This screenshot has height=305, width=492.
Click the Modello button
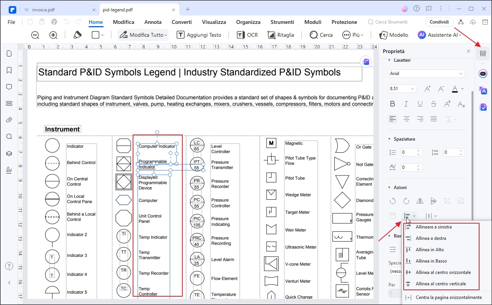[x=394, y=35]
